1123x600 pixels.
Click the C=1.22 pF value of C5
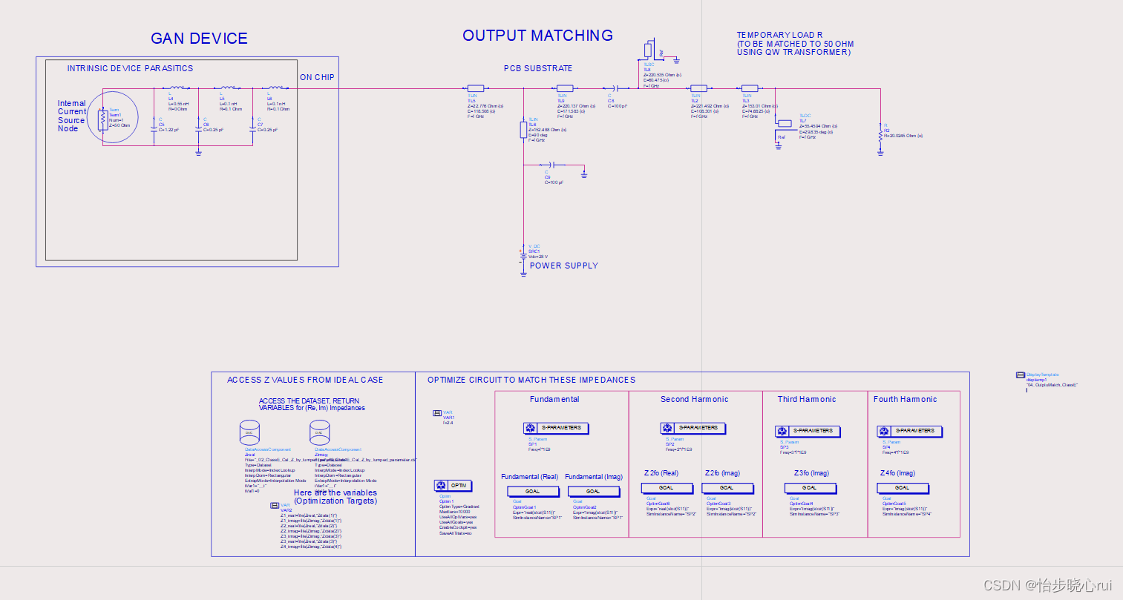pyautogui.click(x=169, y=130)
